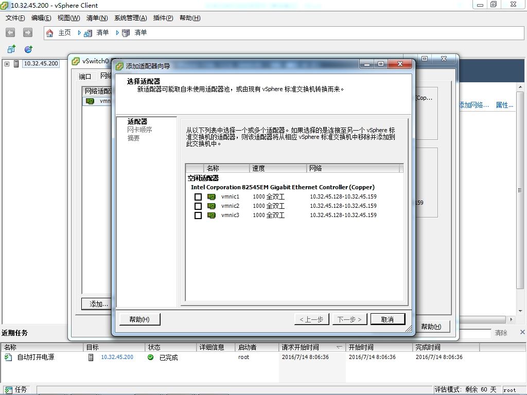Click the vSphere icon in the wizard title bar

click(x=119, y=66)
